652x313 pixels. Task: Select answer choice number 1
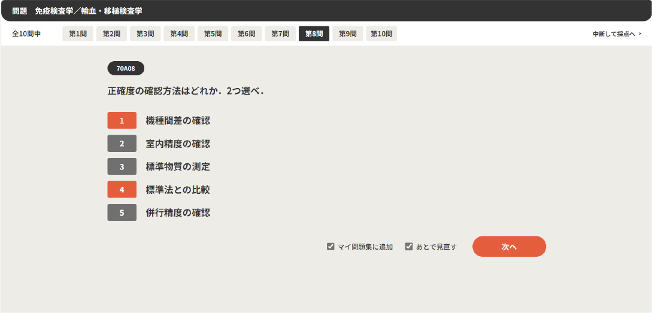pos(122,121)
